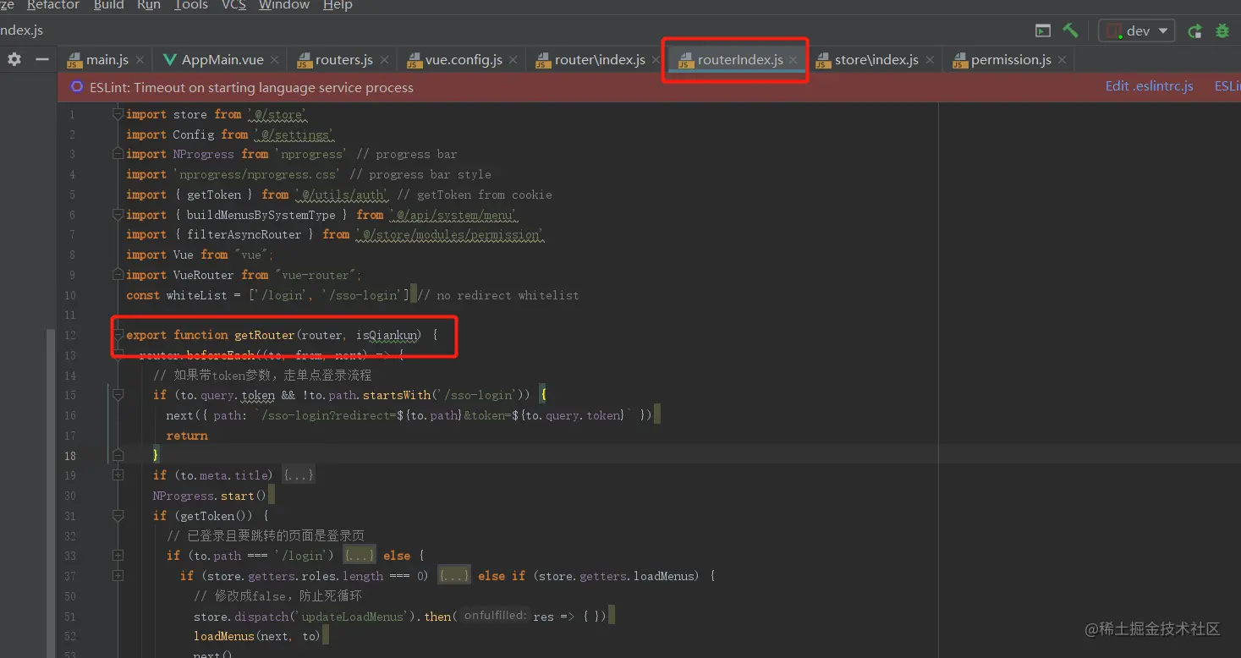1241x658 pixels.
Task: Click the loadMenus(next, to) call
Action: 257,636
